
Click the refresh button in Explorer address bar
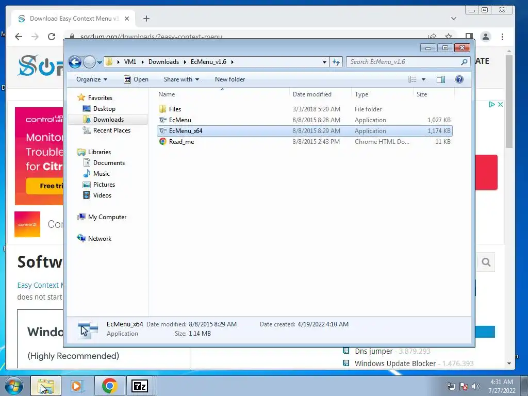336,62
